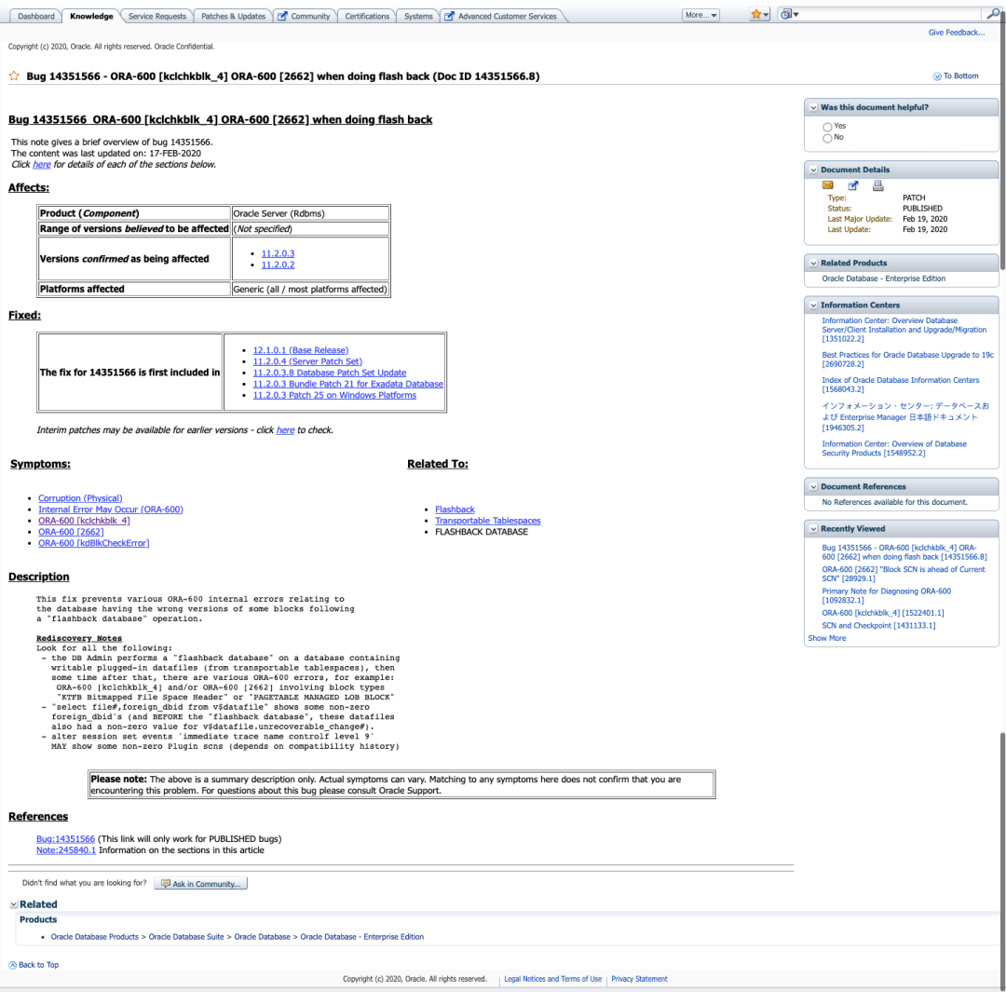Star the bug document next to its title
The height and width of the screenshot is (992, 1006).
click(13, 75)
